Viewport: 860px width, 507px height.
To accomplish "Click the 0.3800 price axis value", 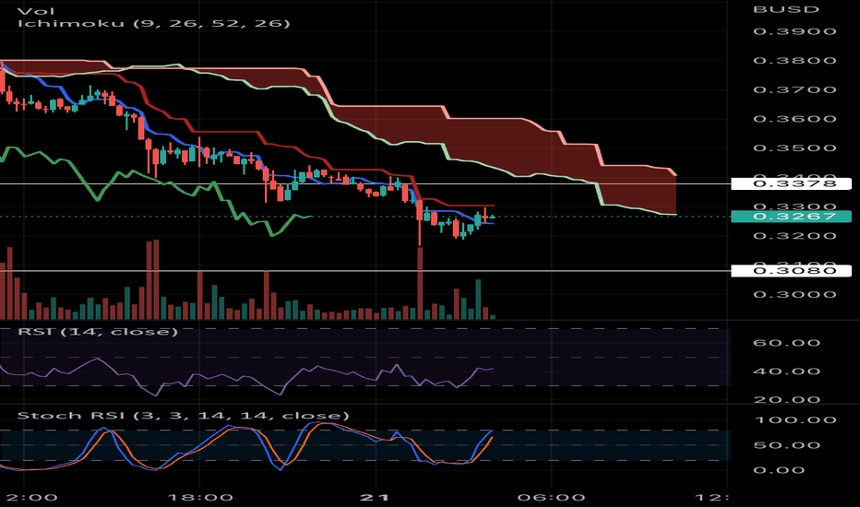I will point(794,60).
